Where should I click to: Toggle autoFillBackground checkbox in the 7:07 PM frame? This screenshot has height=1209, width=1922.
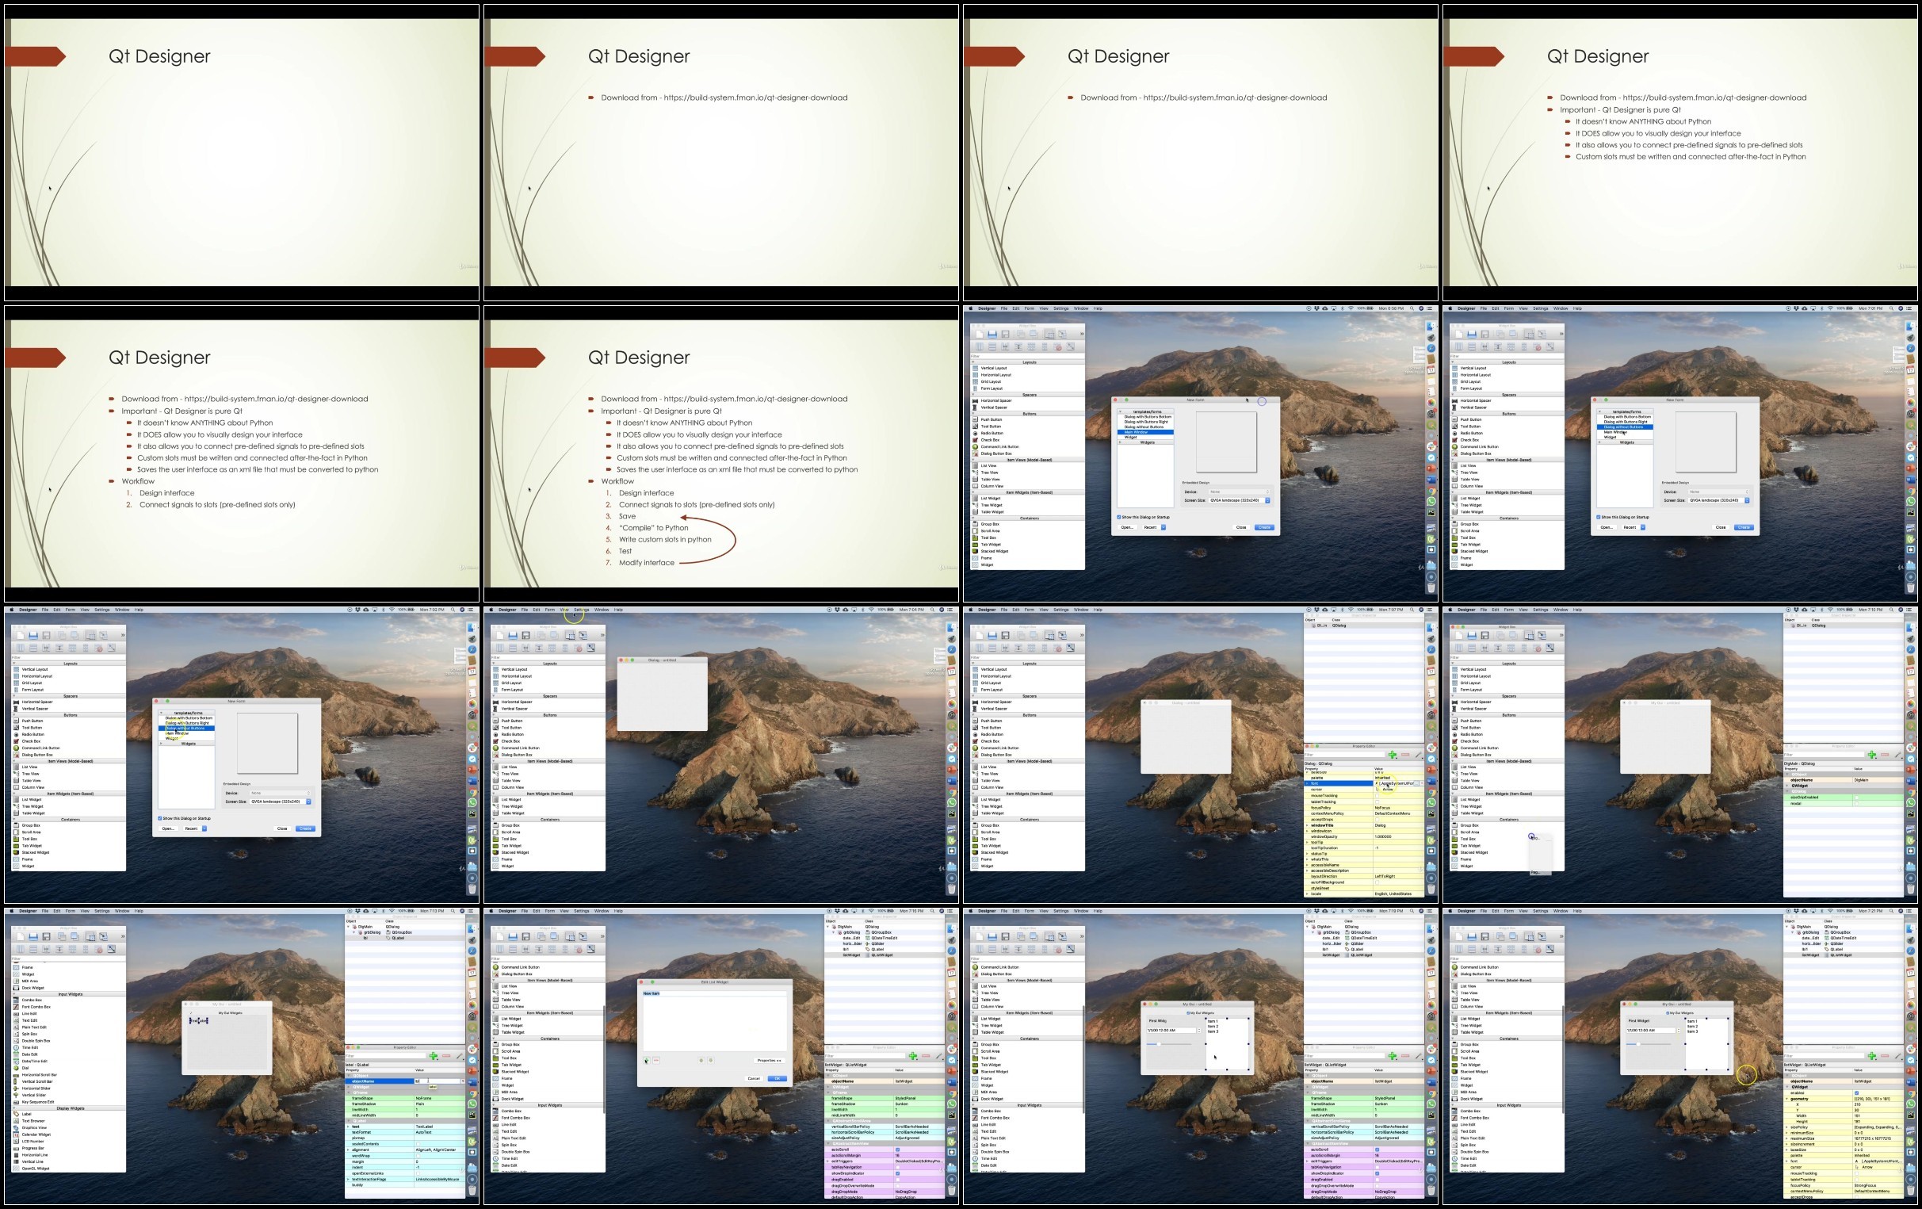click(x=1377, y=882)
